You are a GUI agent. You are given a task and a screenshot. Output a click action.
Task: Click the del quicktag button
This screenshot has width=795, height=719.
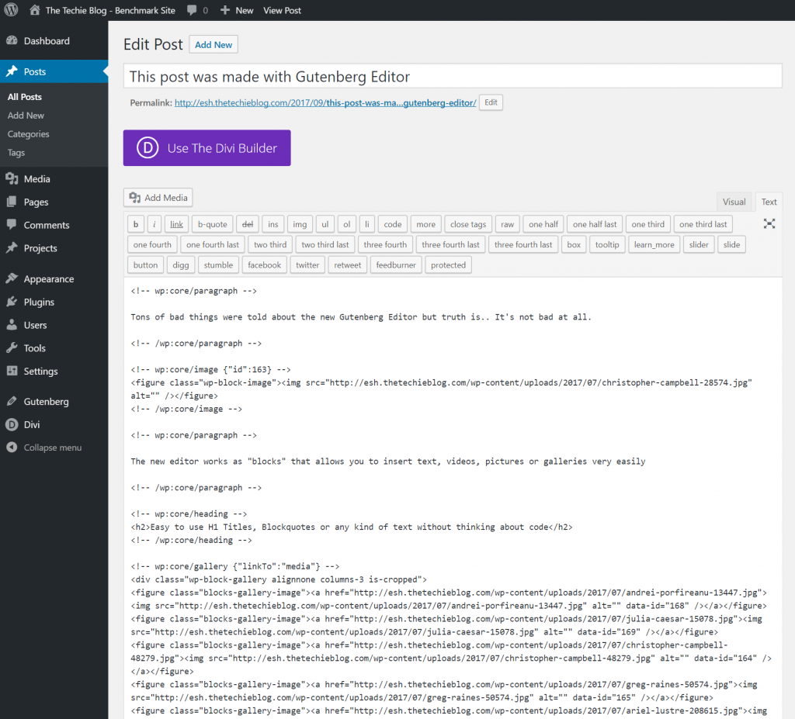248,224
